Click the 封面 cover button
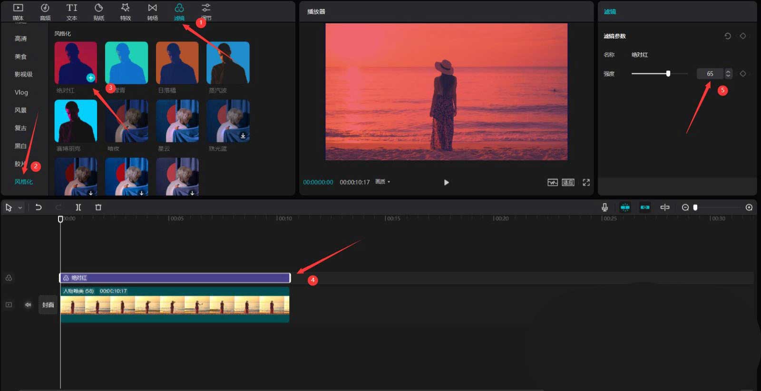The width and height of the screenshot is (761, 391). [48, 305]
